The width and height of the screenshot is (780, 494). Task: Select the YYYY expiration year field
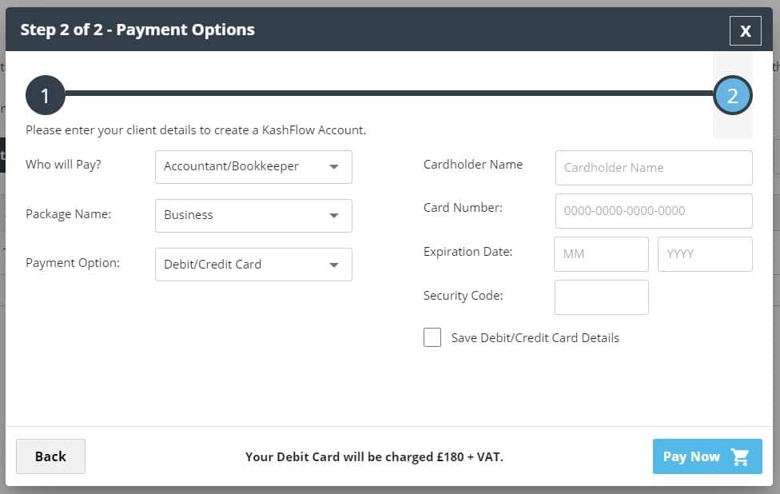pos(705,254)
